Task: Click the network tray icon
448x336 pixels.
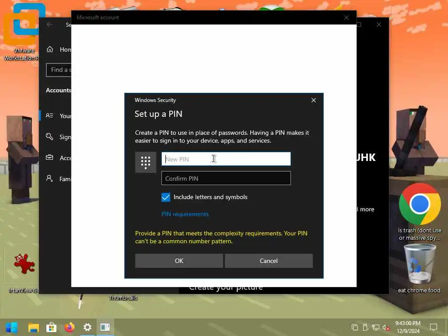Action: pos(376,328)
